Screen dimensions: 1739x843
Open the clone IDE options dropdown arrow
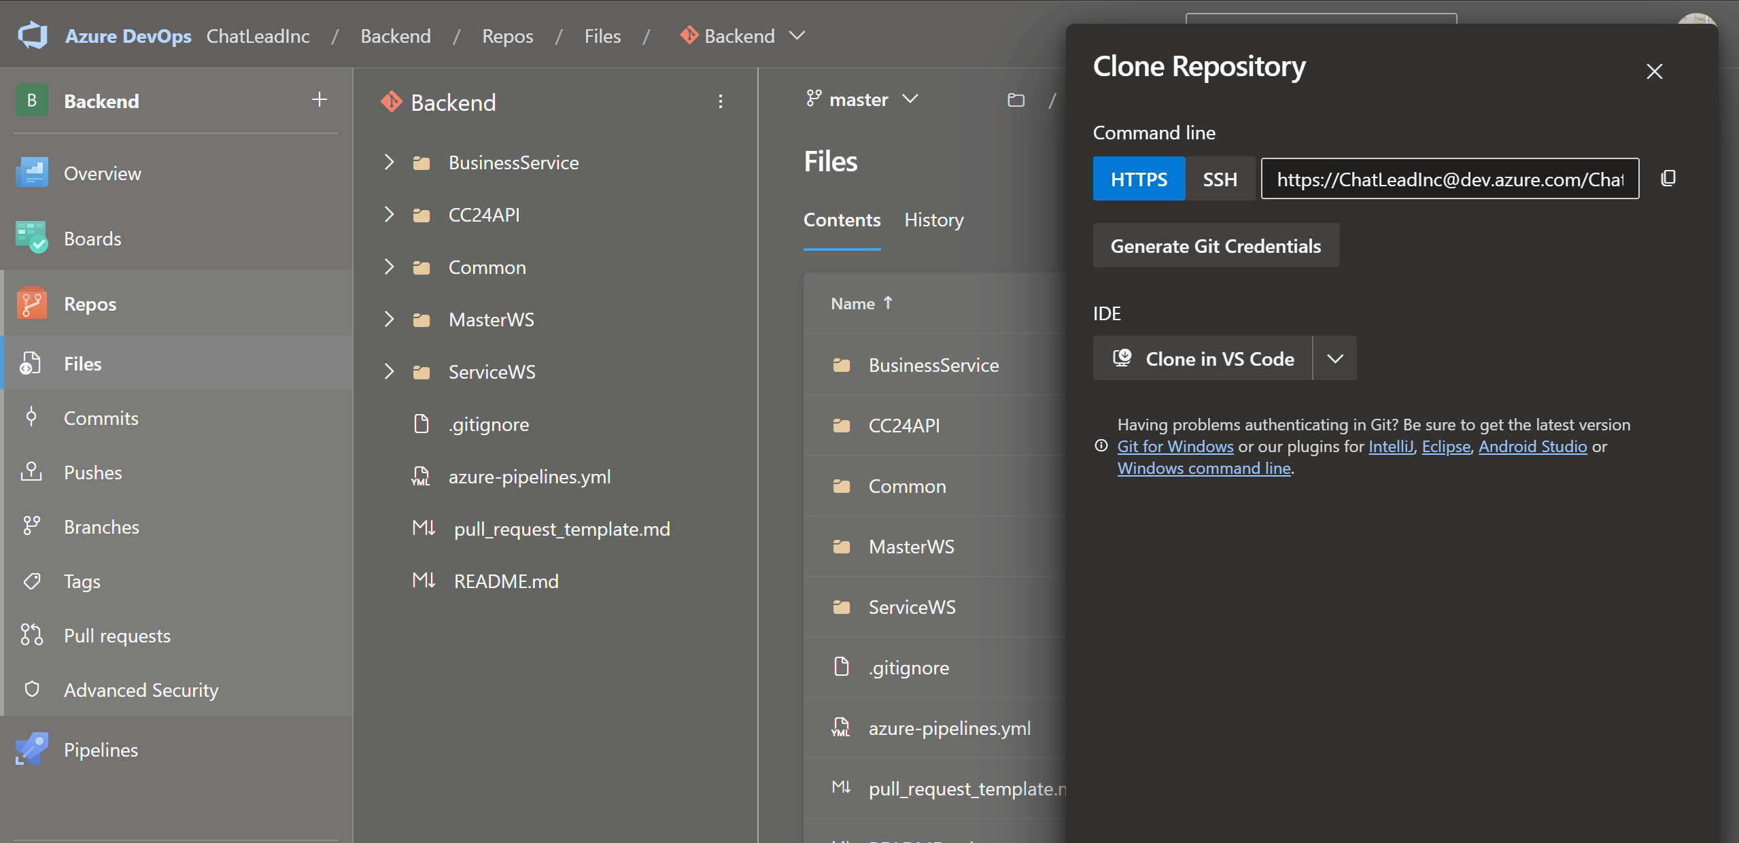click(1335, 358)
